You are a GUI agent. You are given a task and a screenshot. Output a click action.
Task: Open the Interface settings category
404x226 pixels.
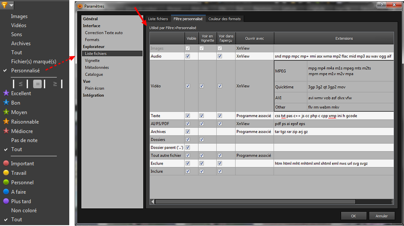pos(92,26)
